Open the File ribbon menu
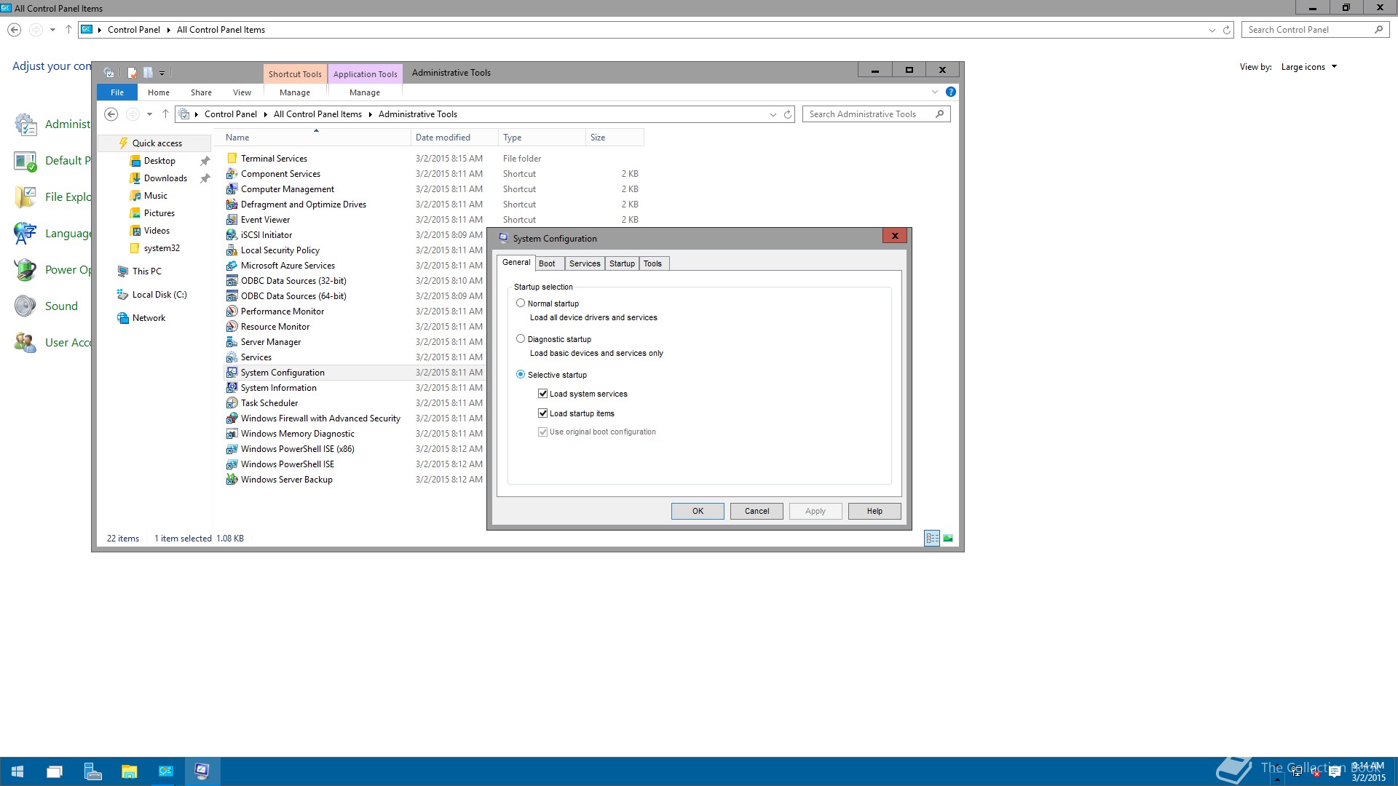 click(x=117, y=92)
